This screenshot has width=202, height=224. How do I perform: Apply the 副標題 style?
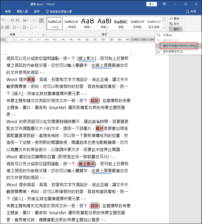[137, 23]
